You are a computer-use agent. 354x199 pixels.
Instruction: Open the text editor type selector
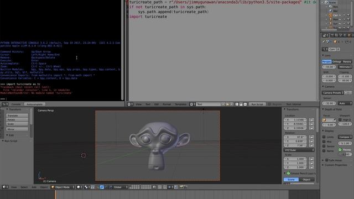coord(130,104)
